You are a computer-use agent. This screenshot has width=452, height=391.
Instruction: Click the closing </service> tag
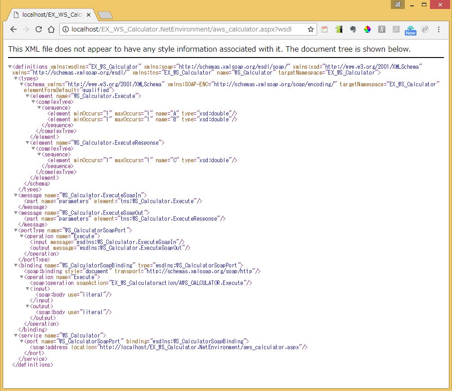(x=32, y=359)
